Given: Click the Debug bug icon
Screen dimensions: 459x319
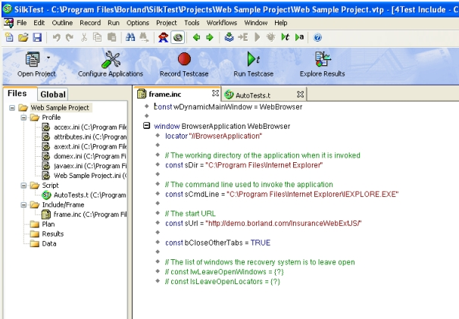Looking at the screenshot, I should 271,37.
